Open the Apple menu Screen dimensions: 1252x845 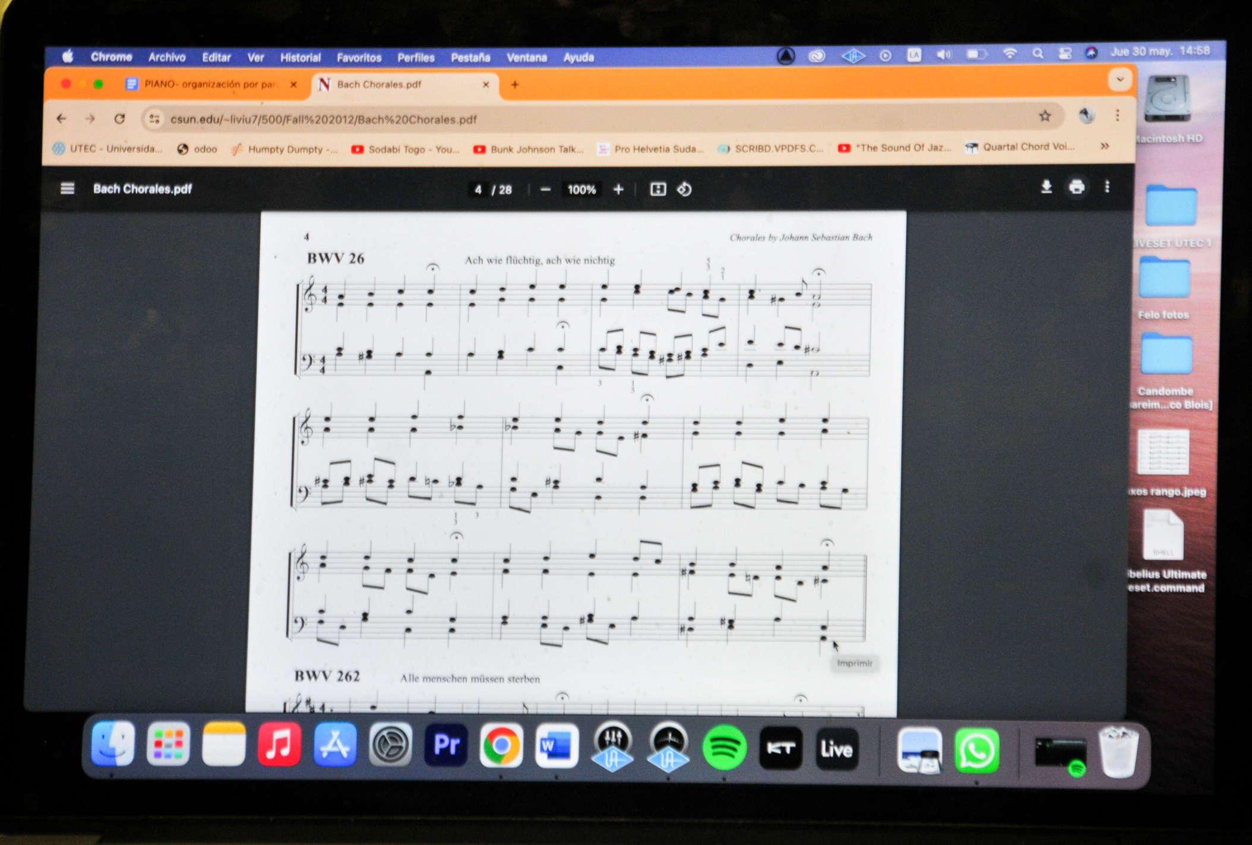coord(68,56)
